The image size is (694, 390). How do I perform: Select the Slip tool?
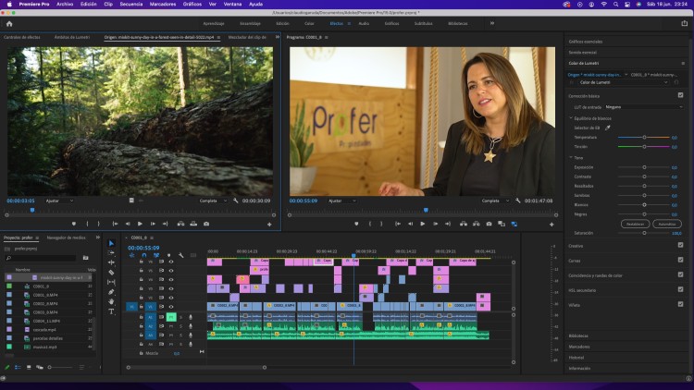pyautogui.click(x=111, y=282)
